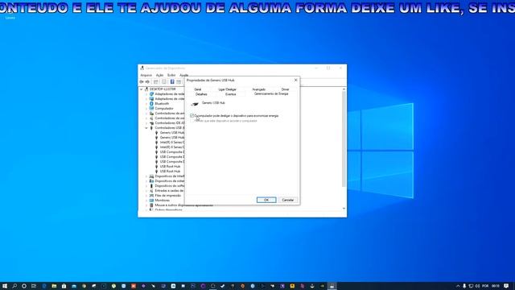The image size is (515, 290).
Task: Click the microphone icon in system tray
Action: [464, 286]
